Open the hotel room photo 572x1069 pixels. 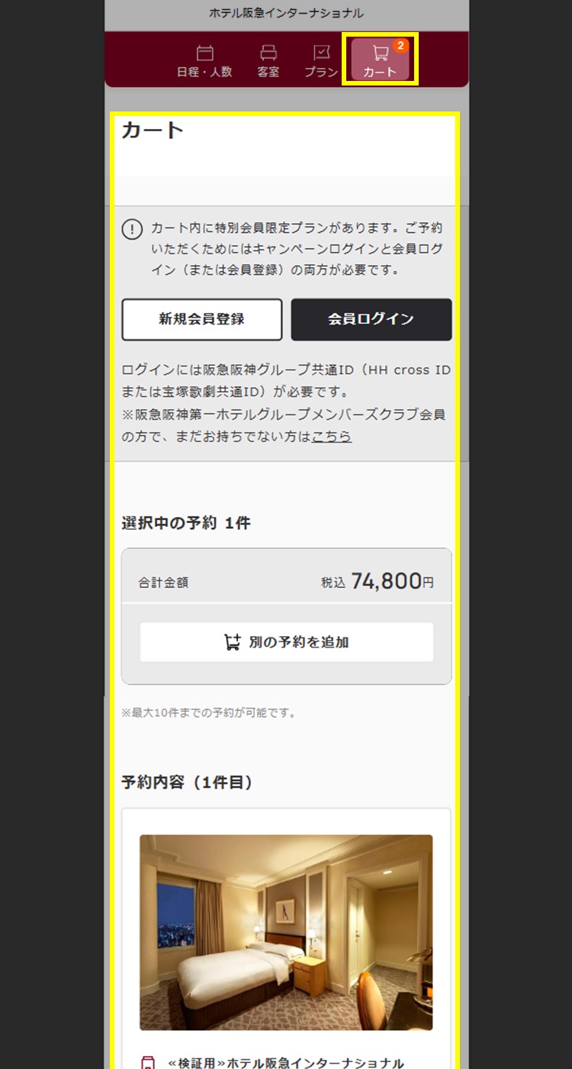point(286,932)
